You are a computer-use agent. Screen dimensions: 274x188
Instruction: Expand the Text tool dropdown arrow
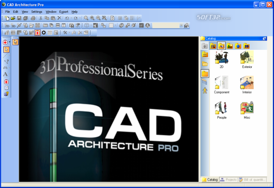coord(9,74)
